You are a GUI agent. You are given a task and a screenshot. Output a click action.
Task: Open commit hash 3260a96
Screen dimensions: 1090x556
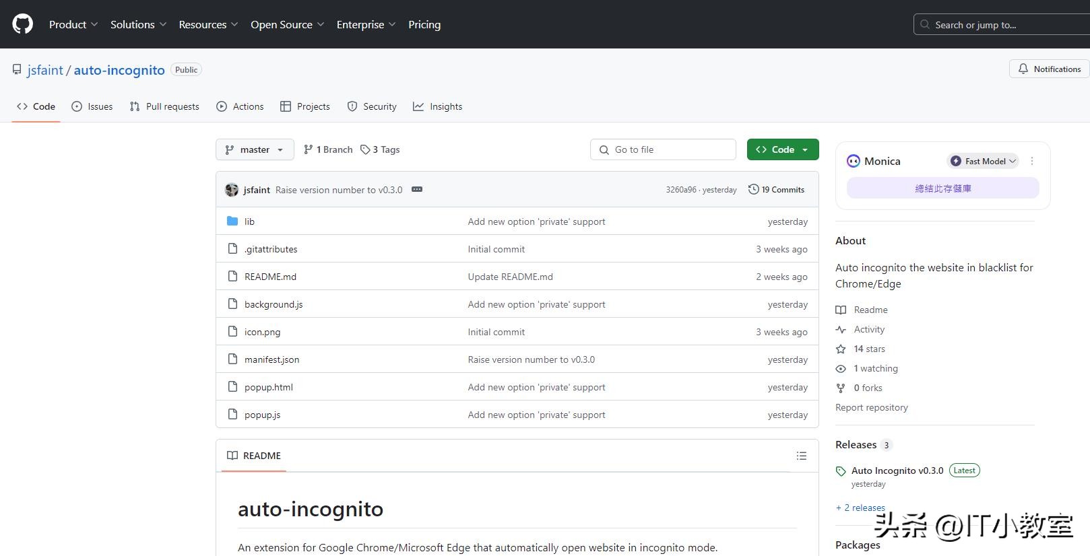(x=681, y=190)
